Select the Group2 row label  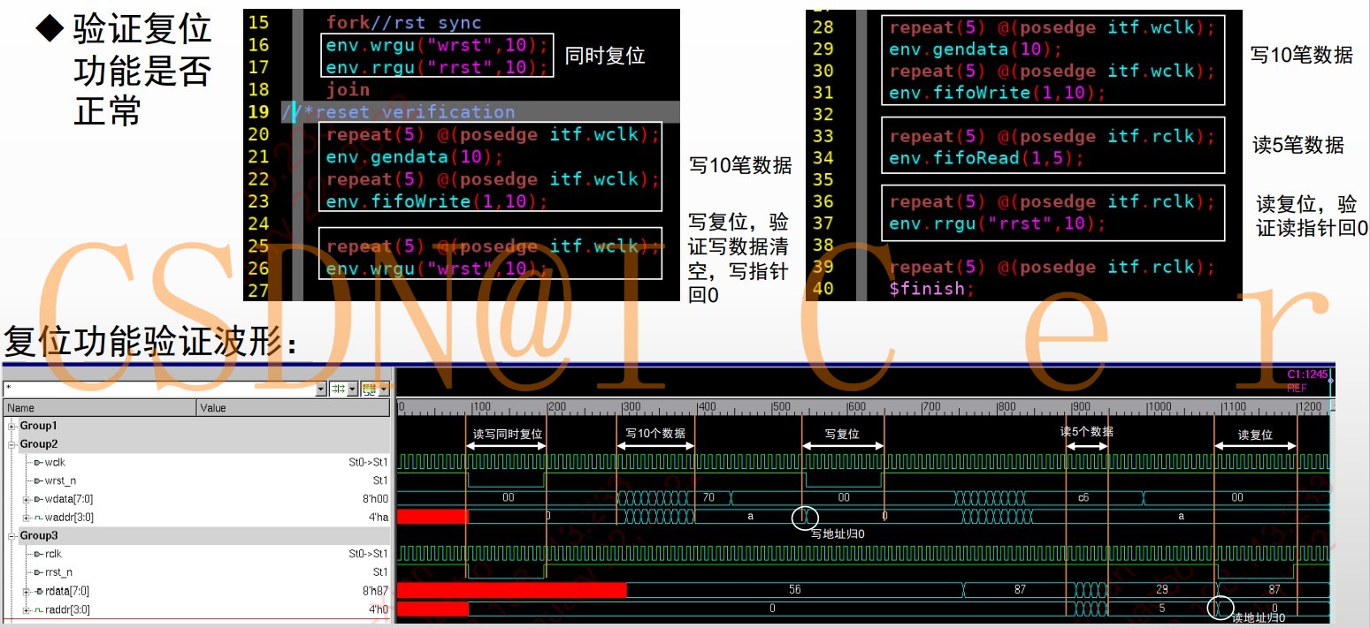pyautogui.click(x=39, y=444)
